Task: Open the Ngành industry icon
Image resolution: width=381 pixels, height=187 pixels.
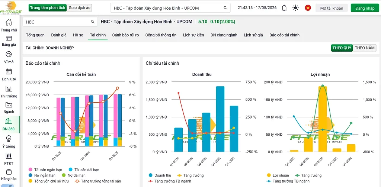Action: point(9,105)
